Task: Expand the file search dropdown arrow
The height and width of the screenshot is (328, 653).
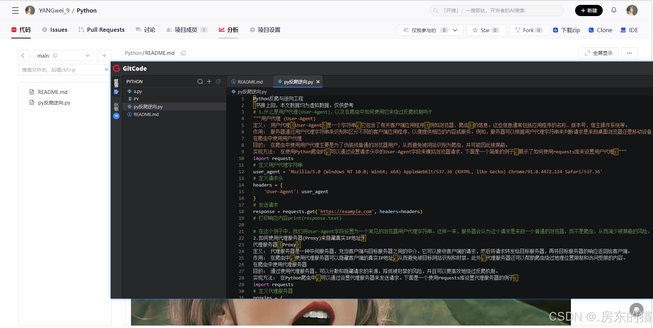Action: tap(106, 70)
